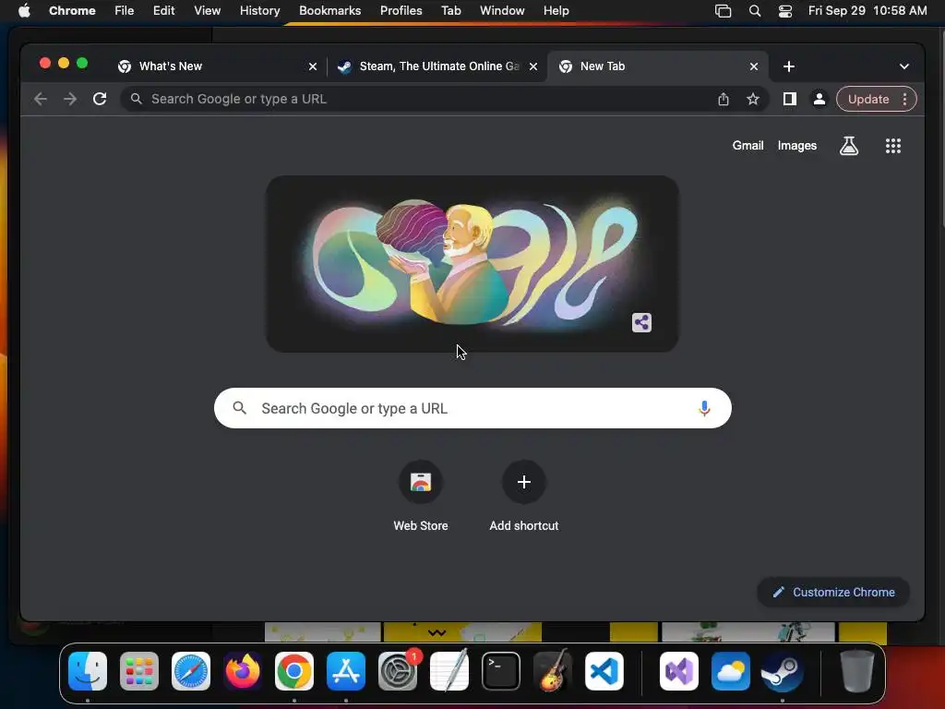945x709 pixels.
Task: Click the Chrome icon in the Dock
Action: [294, 671]
